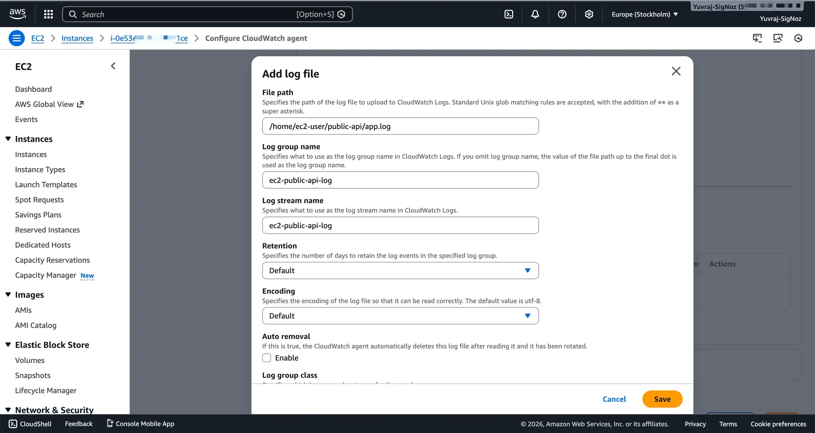This screenshot has width=815, height=433.
Task: Open the settings gear icon
Action: (x=589, y=14)
